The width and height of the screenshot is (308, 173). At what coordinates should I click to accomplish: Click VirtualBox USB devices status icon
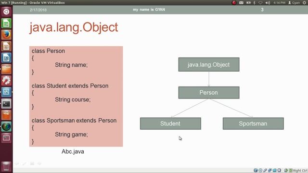tap(265, 170)
